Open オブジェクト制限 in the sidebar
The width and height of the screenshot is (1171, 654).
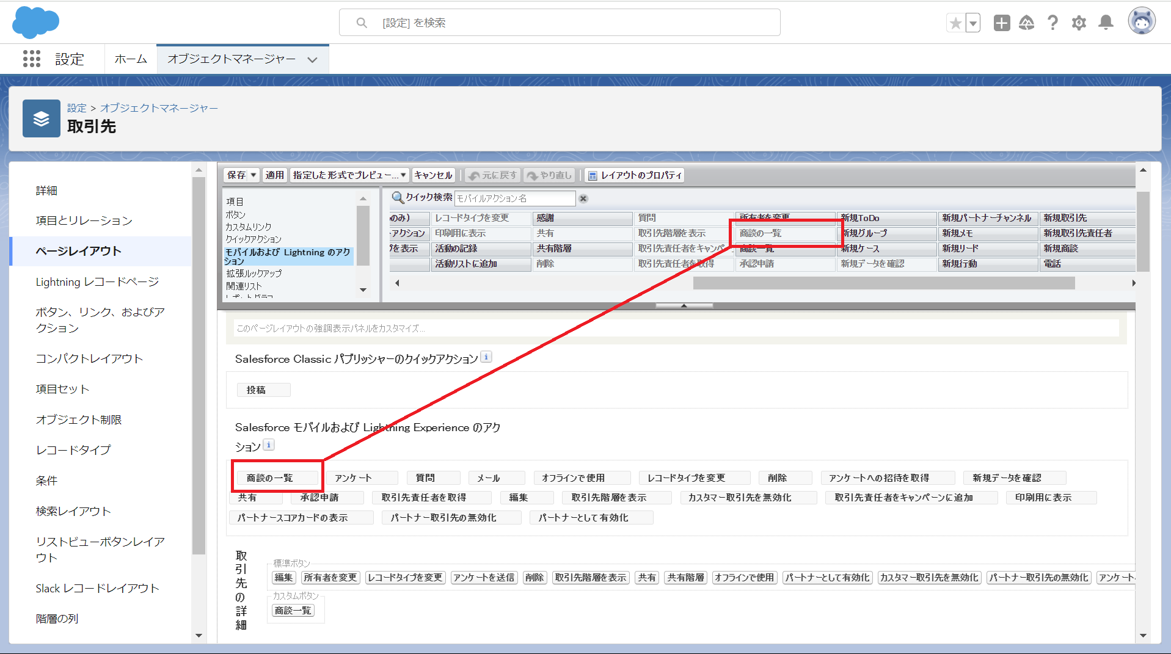click(79, 420)
